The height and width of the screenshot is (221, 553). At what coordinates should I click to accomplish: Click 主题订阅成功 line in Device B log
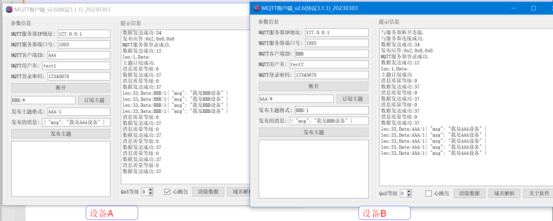coord(397,75)
